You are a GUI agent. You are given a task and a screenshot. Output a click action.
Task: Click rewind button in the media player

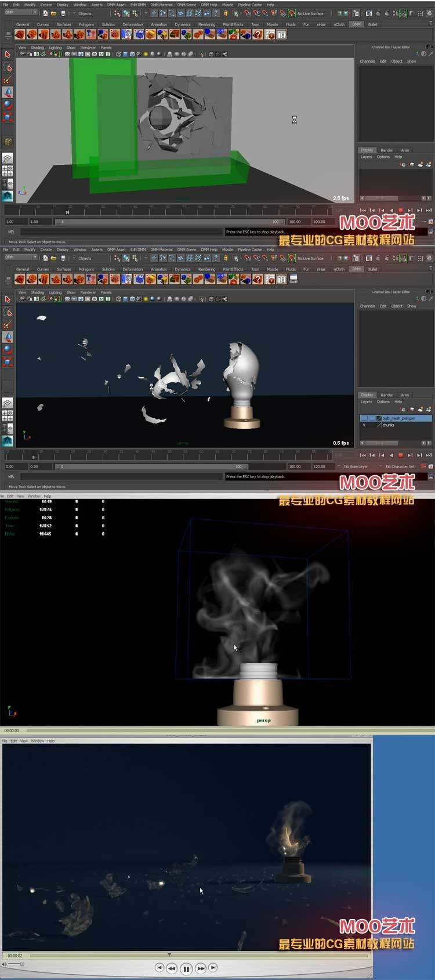tap(172, 968)
